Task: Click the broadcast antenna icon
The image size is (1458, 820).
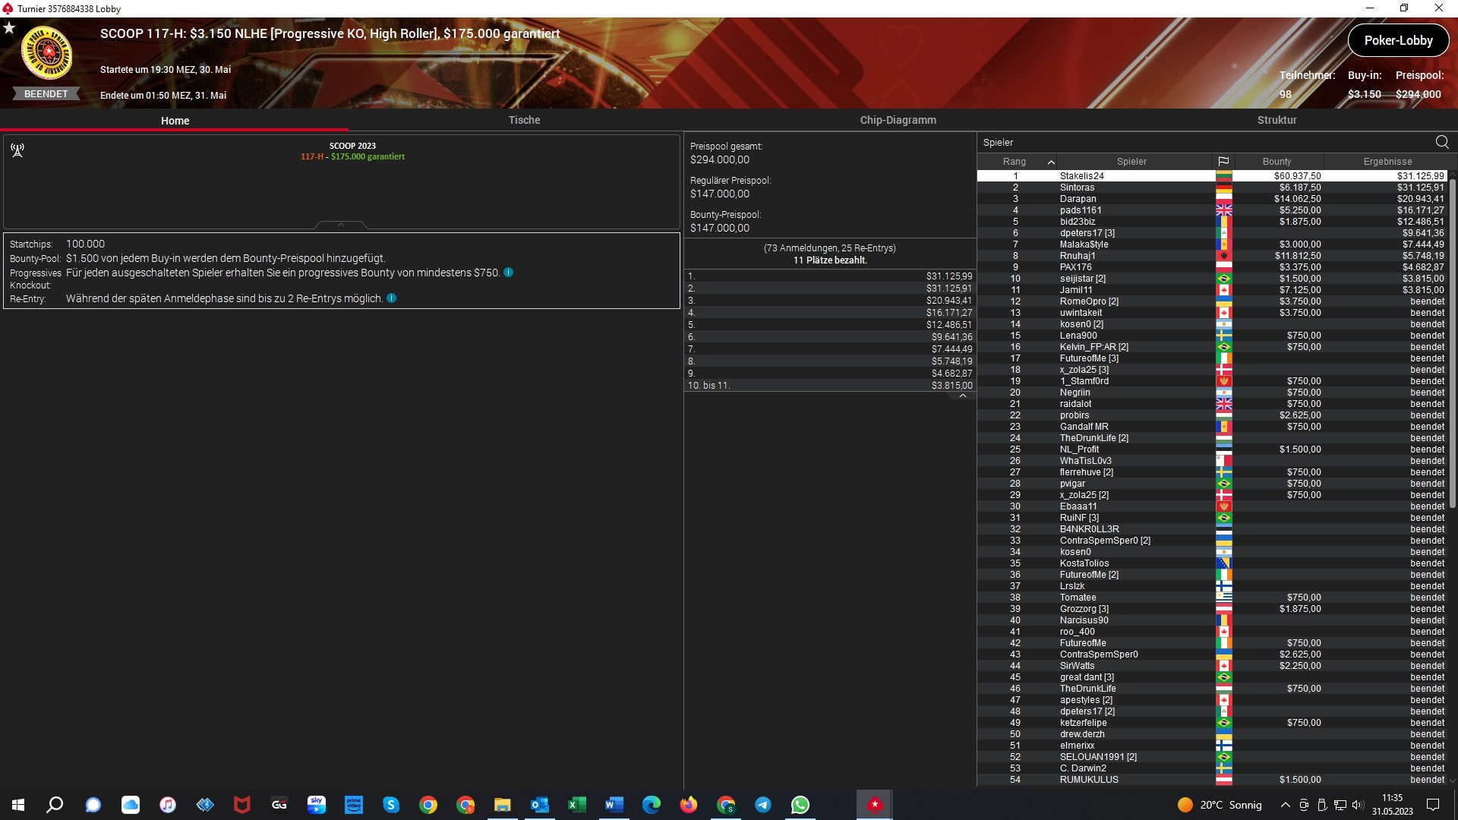Action: coord(17,150)
